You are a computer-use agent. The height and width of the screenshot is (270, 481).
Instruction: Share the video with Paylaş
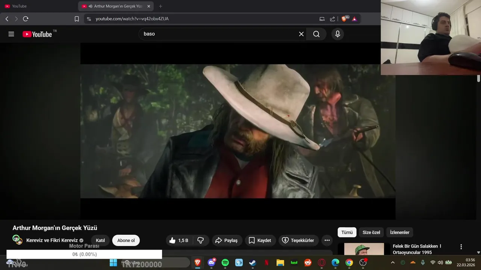227,240
